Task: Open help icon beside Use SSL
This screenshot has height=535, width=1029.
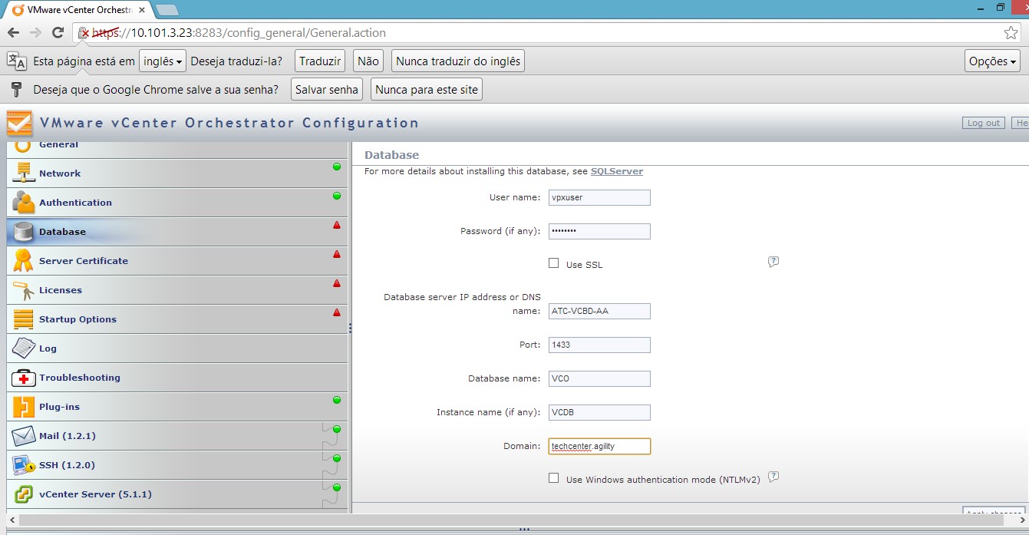Action: tap(773, 263)
